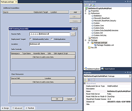This screenshot has width=132, height=111.
Task: Click the Source Path input field
Action: (50, 34)
